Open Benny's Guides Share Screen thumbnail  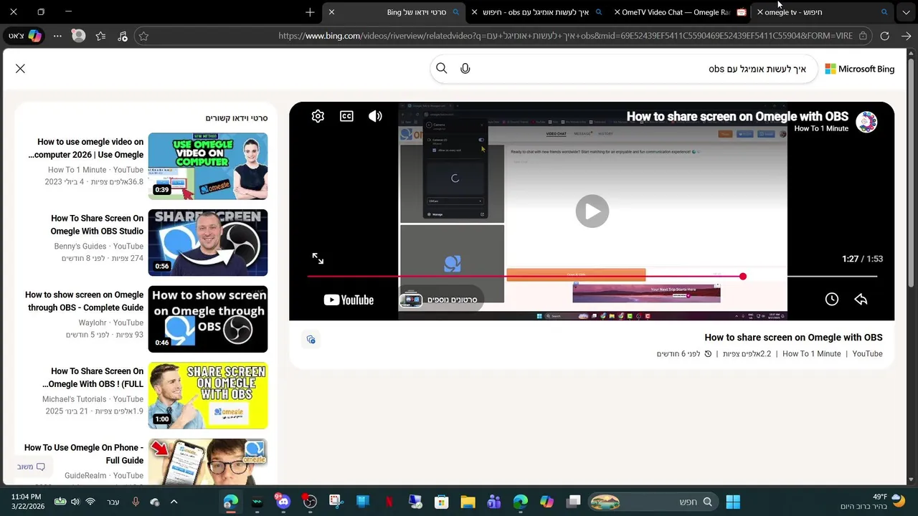coord(208,242)
